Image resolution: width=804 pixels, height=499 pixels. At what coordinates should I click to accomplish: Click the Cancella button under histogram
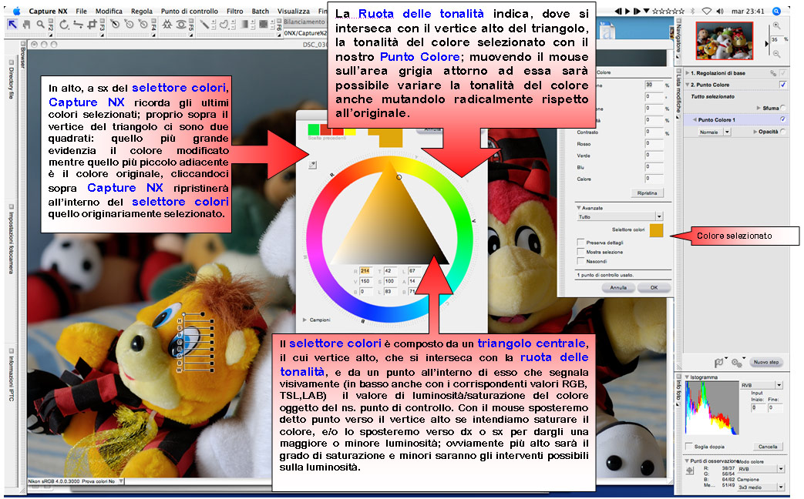768,446
